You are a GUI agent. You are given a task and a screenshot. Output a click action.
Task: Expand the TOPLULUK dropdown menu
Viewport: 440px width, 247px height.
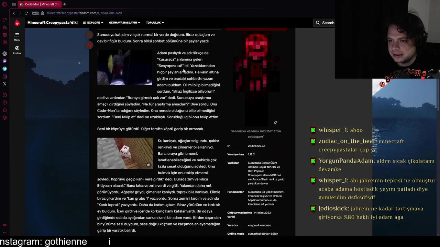155,23
